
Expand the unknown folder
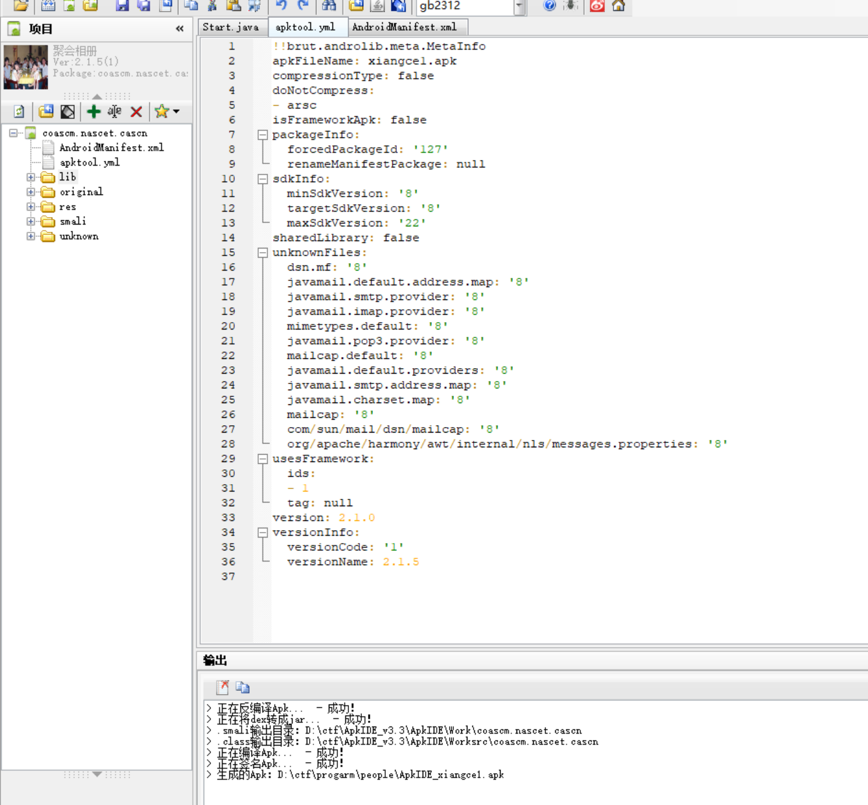point(31,236)
